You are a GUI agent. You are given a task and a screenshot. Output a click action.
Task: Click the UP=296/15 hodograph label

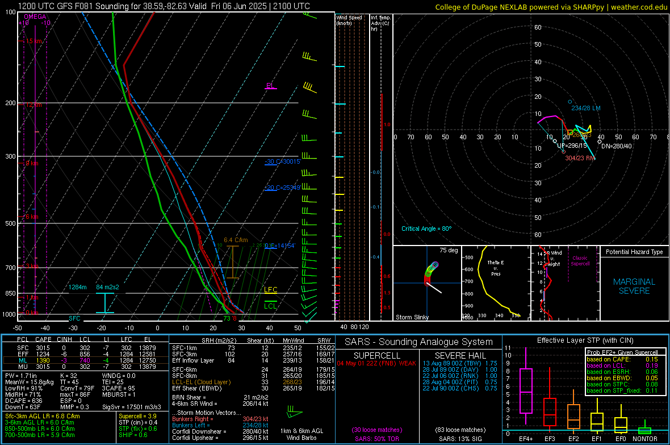[572, 145]
